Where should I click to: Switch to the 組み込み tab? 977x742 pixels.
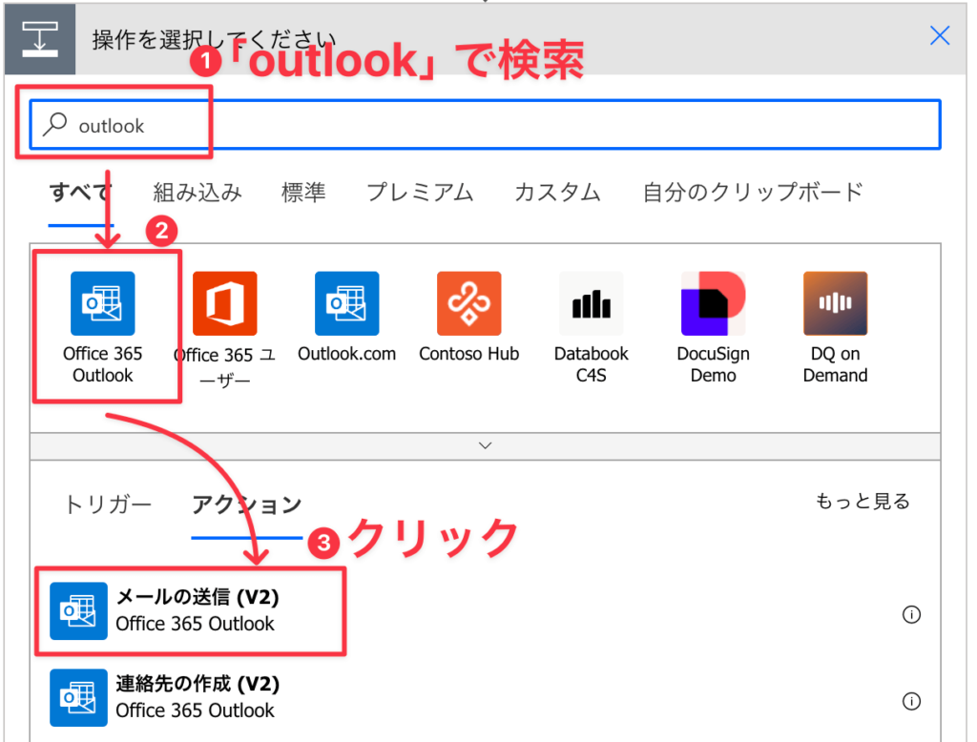point(197,192)
